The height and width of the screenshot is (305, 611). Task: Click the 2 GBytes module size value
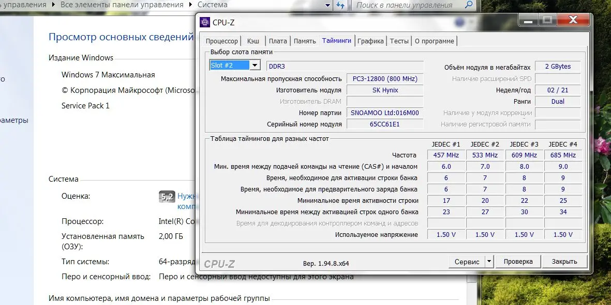(x=558, y=67)
